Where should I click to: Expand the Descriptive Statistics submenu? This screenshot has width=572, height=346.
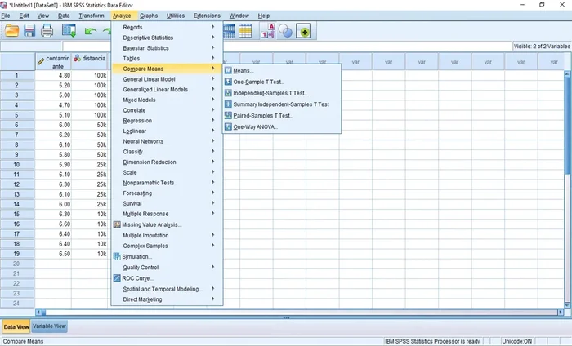(x=148, y=38)
